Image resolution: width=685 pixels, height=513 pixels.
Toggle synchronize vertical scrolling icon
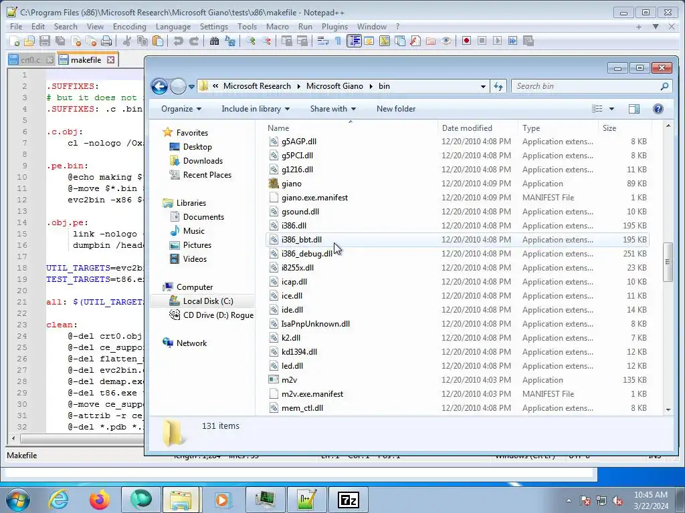(x=287, y=41)
